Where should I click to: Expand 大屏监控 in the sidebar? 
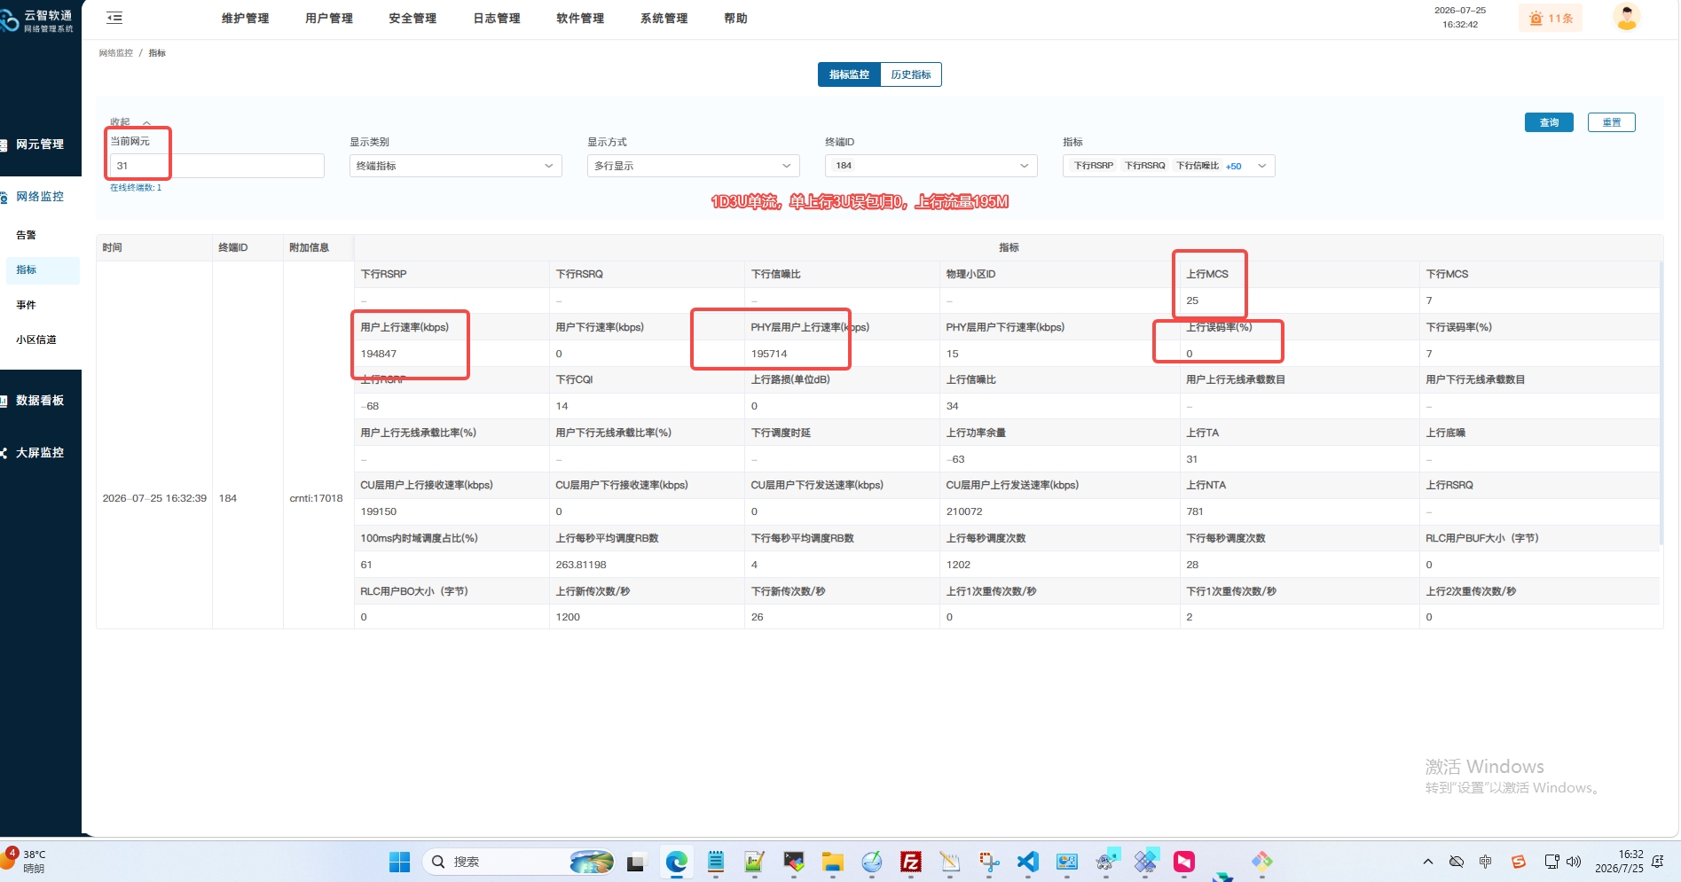point(40,453)
